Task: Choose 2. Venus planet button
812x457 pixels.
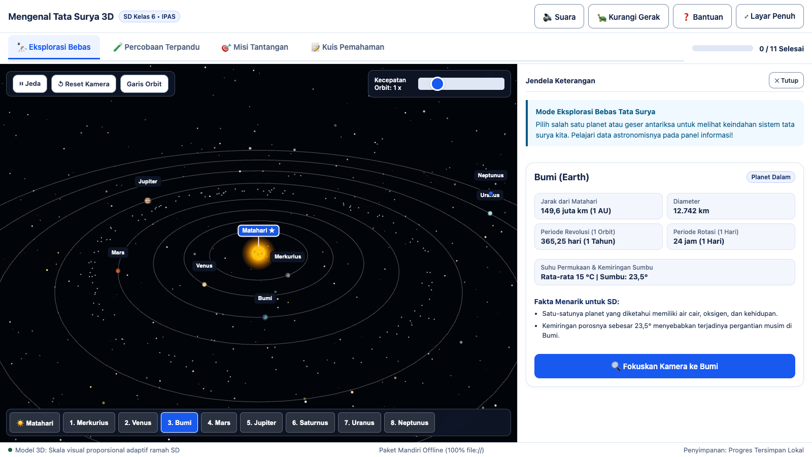Action: coord(138,422)
